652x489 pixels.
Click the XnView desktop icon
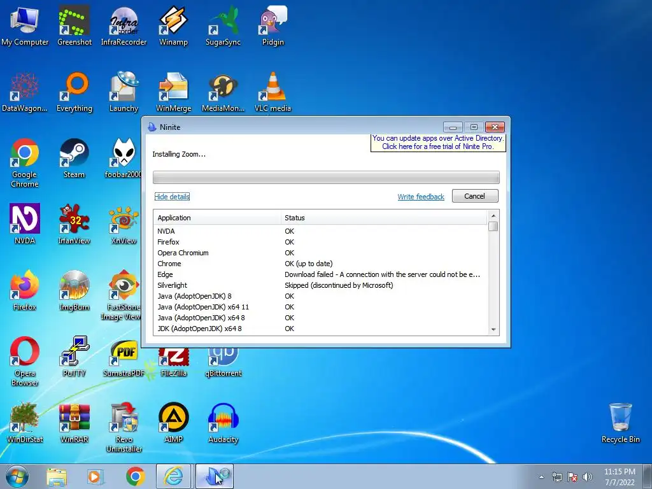(x=124, y=225)
